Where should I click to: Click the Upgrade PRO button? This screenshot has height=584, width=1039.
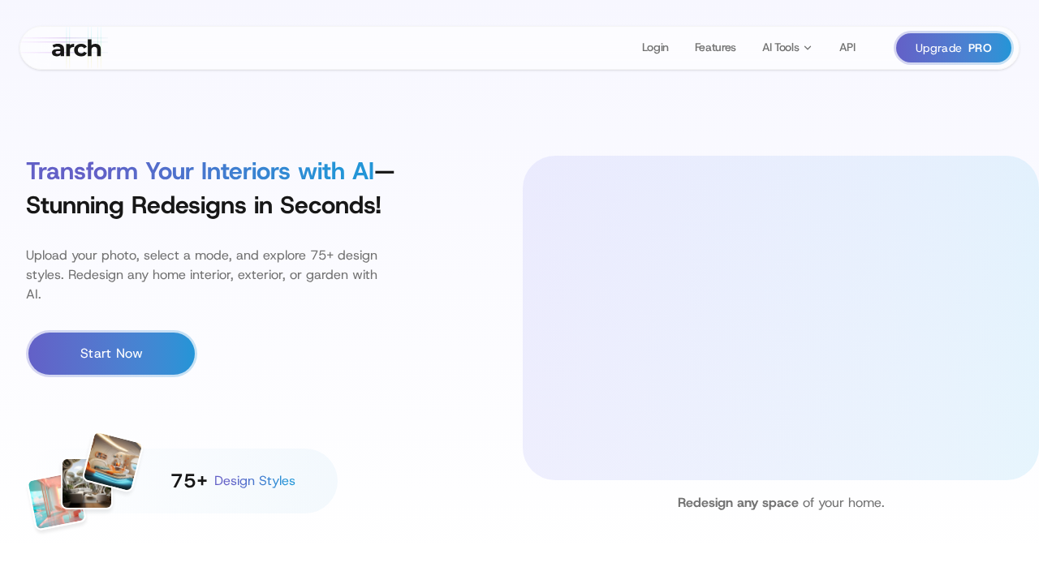(953, 48)
